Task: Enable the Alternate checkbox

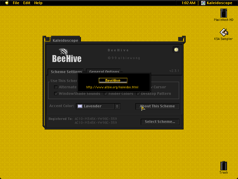Action: 56,87
